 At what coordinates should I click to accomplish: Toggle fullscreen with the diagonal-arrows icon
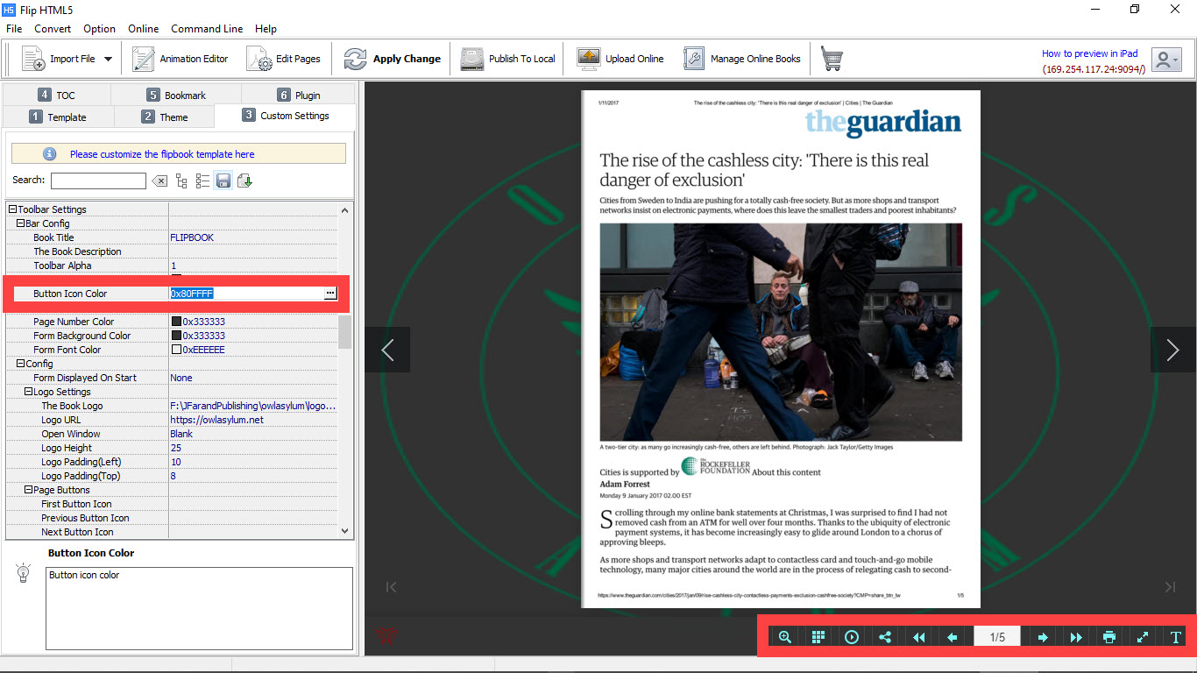coord(1143,637)
